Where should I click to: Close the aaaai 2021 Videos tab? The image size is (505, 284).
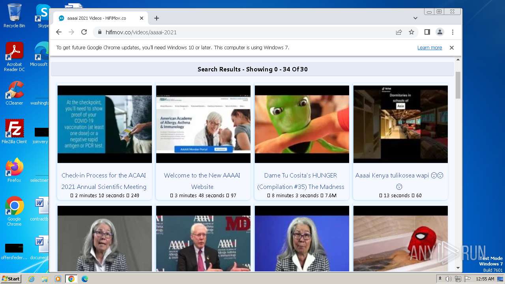pyautogui.click(x=142, y=18)
